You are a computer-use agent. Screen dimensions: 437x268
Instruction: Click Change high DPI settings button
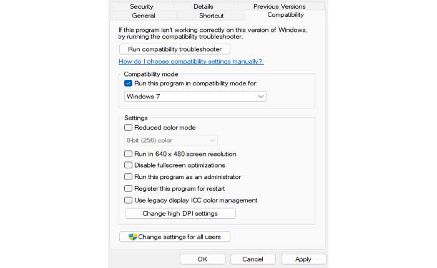180,214
